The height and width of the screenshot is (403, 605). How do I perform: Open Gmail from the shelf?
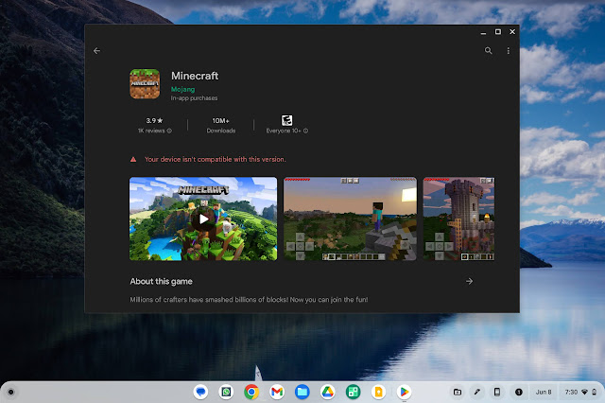tap(277, 393)
